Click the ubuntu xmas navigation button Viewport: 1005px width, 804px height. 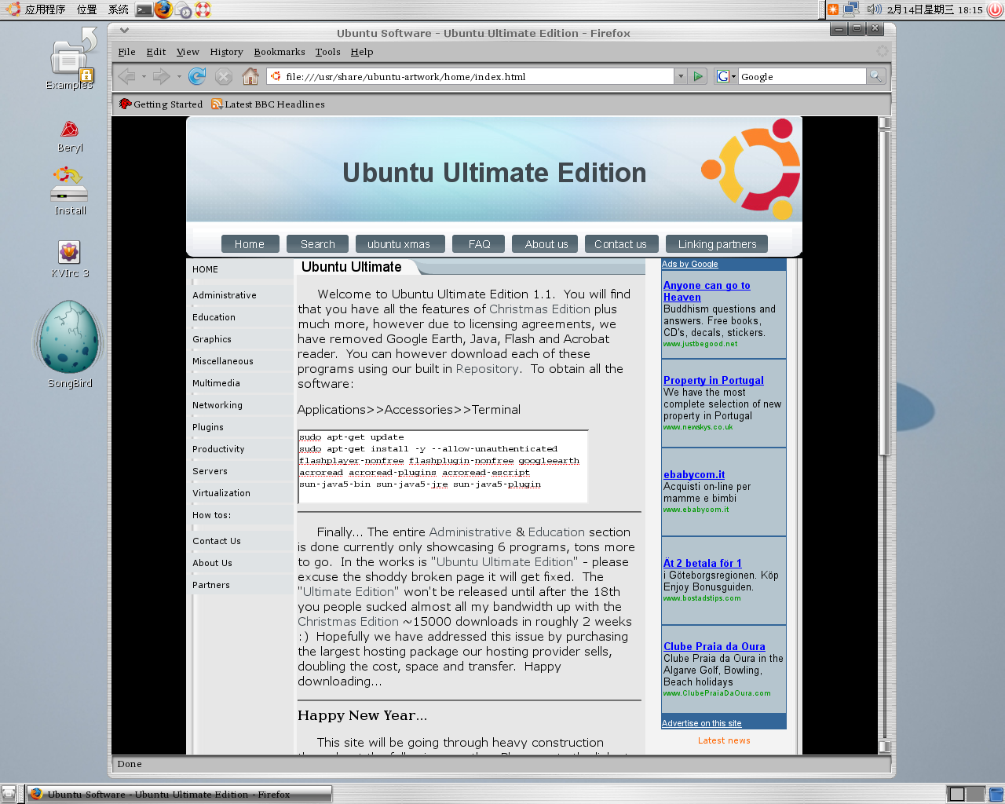(x=399, y=244)
